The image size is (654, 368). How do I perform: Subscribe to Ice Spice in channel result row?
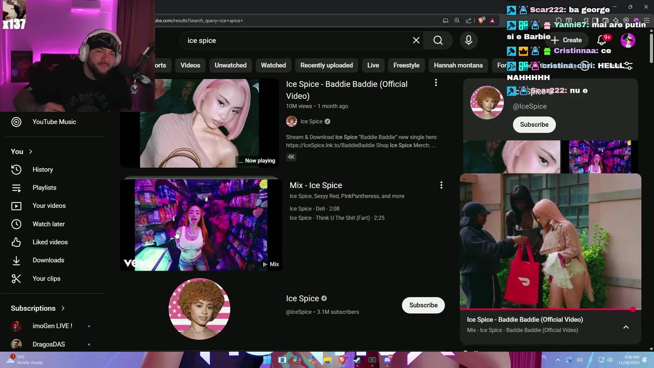[x=423, y=305]
